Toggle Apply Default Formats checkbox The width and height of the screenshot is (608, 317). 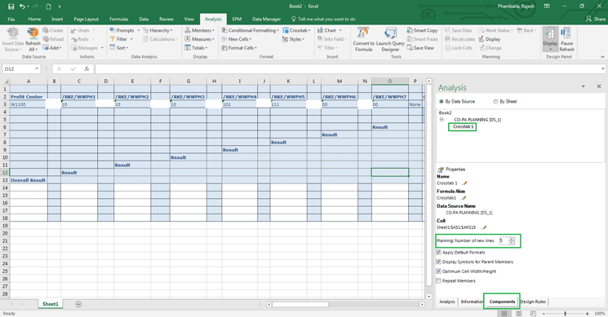click(438, 252)
